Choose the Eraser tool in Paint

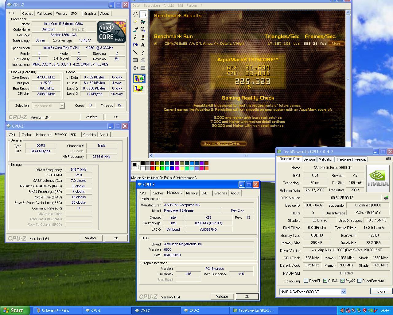tap(135, 22)
